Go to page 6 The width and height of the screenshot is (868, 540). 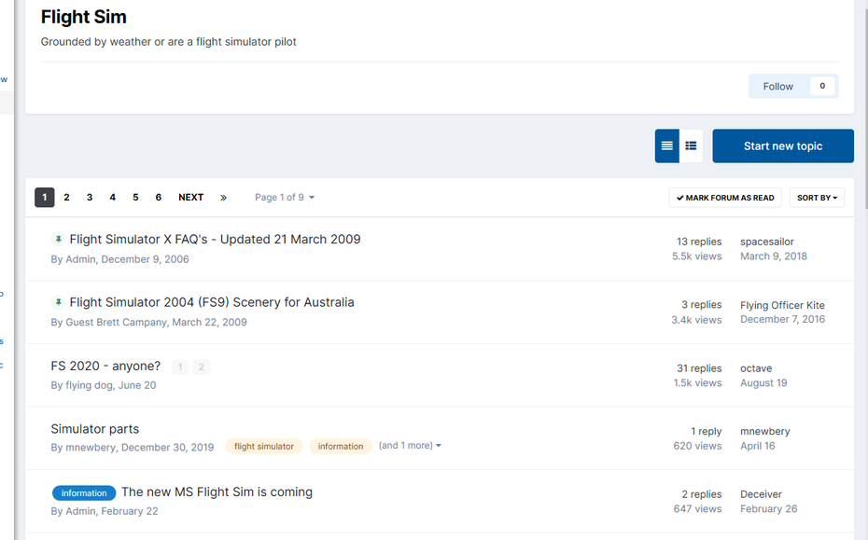pyautogui.click(x=159, y=198)
